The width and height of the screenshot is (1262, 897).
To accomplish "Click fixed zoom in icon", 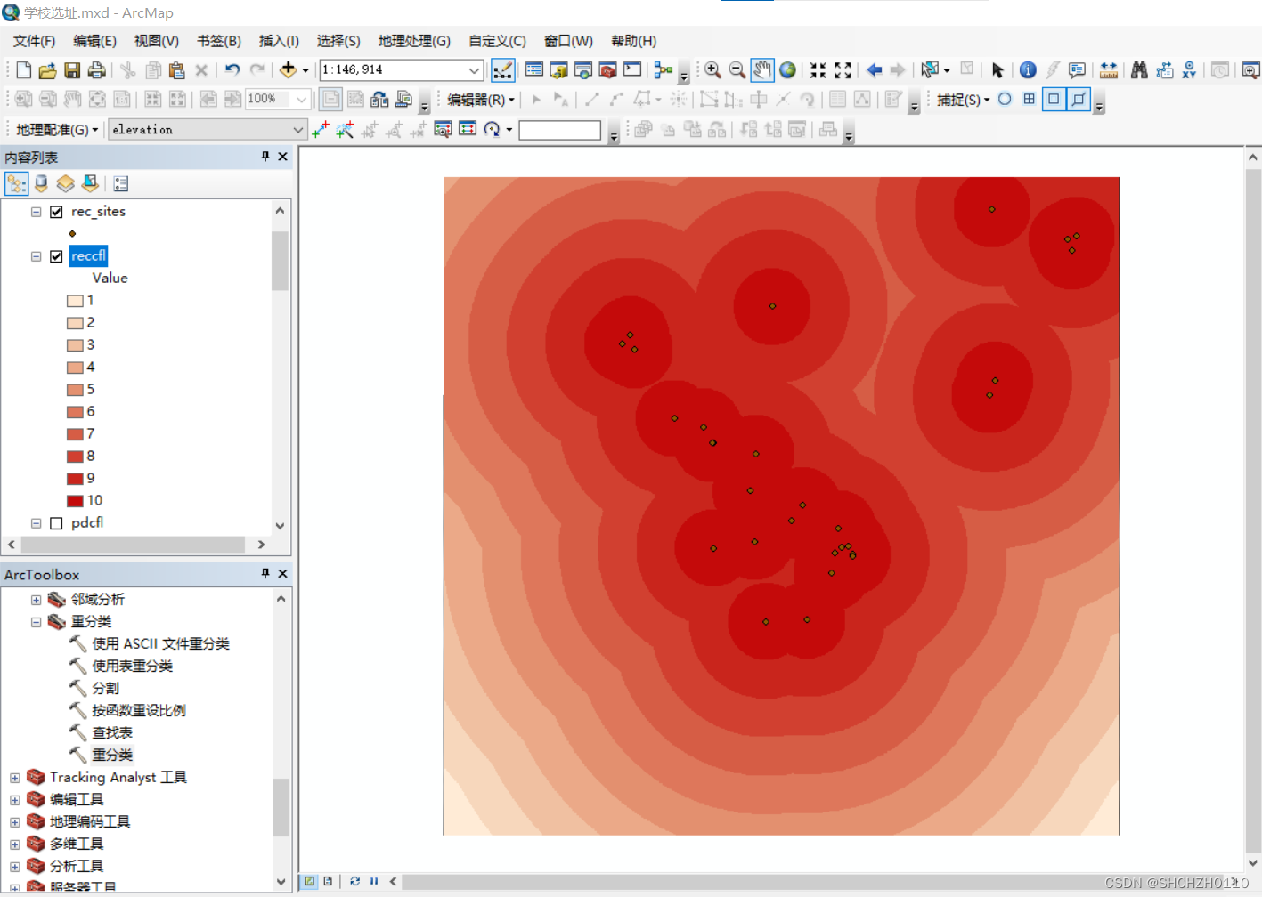I will (818, 69).
